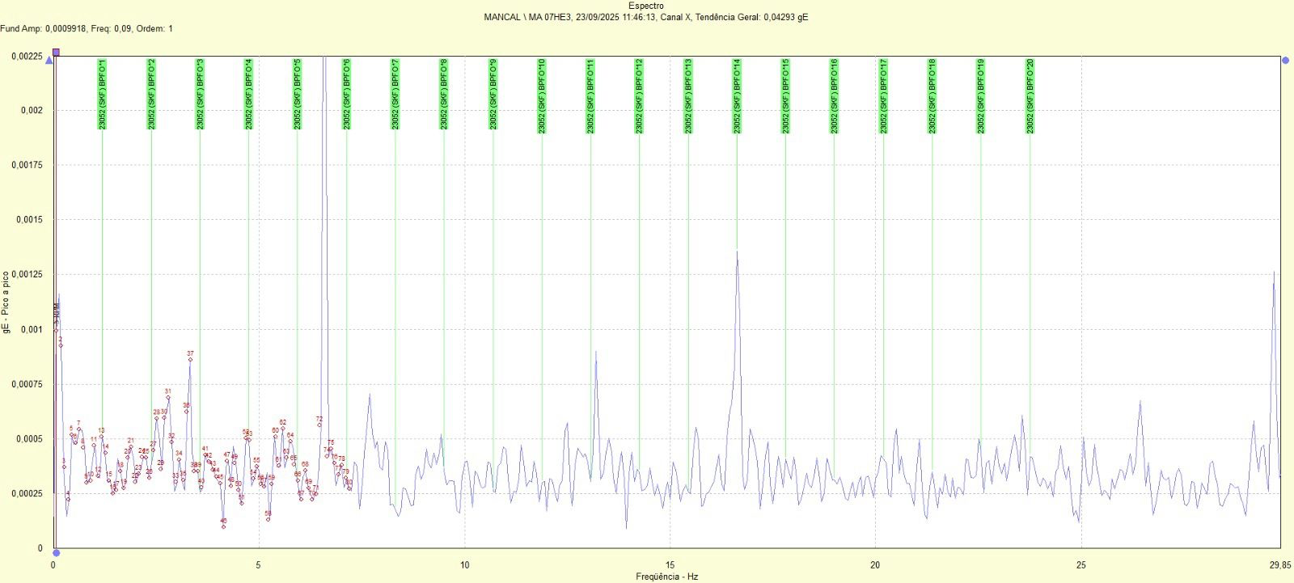The image size is (1294, 583).
Task: Select the 23052 (SKF) BPFO*12 marker label
Action: [639, 95]
